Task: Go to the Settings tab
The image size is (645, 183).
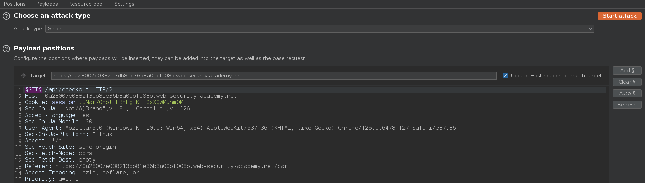Action: (x=124, y=4)
